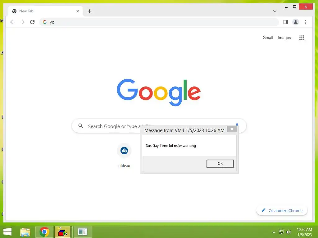This screenshot has height=238, width=318.
Task: Click the Message from VM4 title bar
Action: (184, 130)
